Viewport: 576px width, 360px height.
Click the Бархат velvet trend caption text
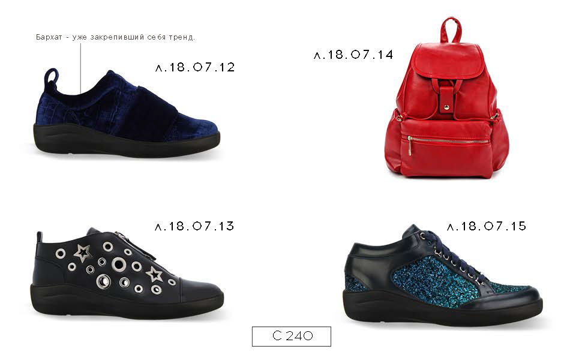(x=115, y=37)
